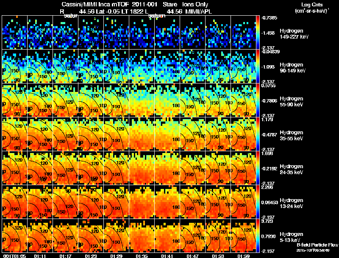Screen dimensions: 339x258
Task: Click the Hydrogen 5-13 keV color bar
Action: pyautogui.click(x=258, y=236)
